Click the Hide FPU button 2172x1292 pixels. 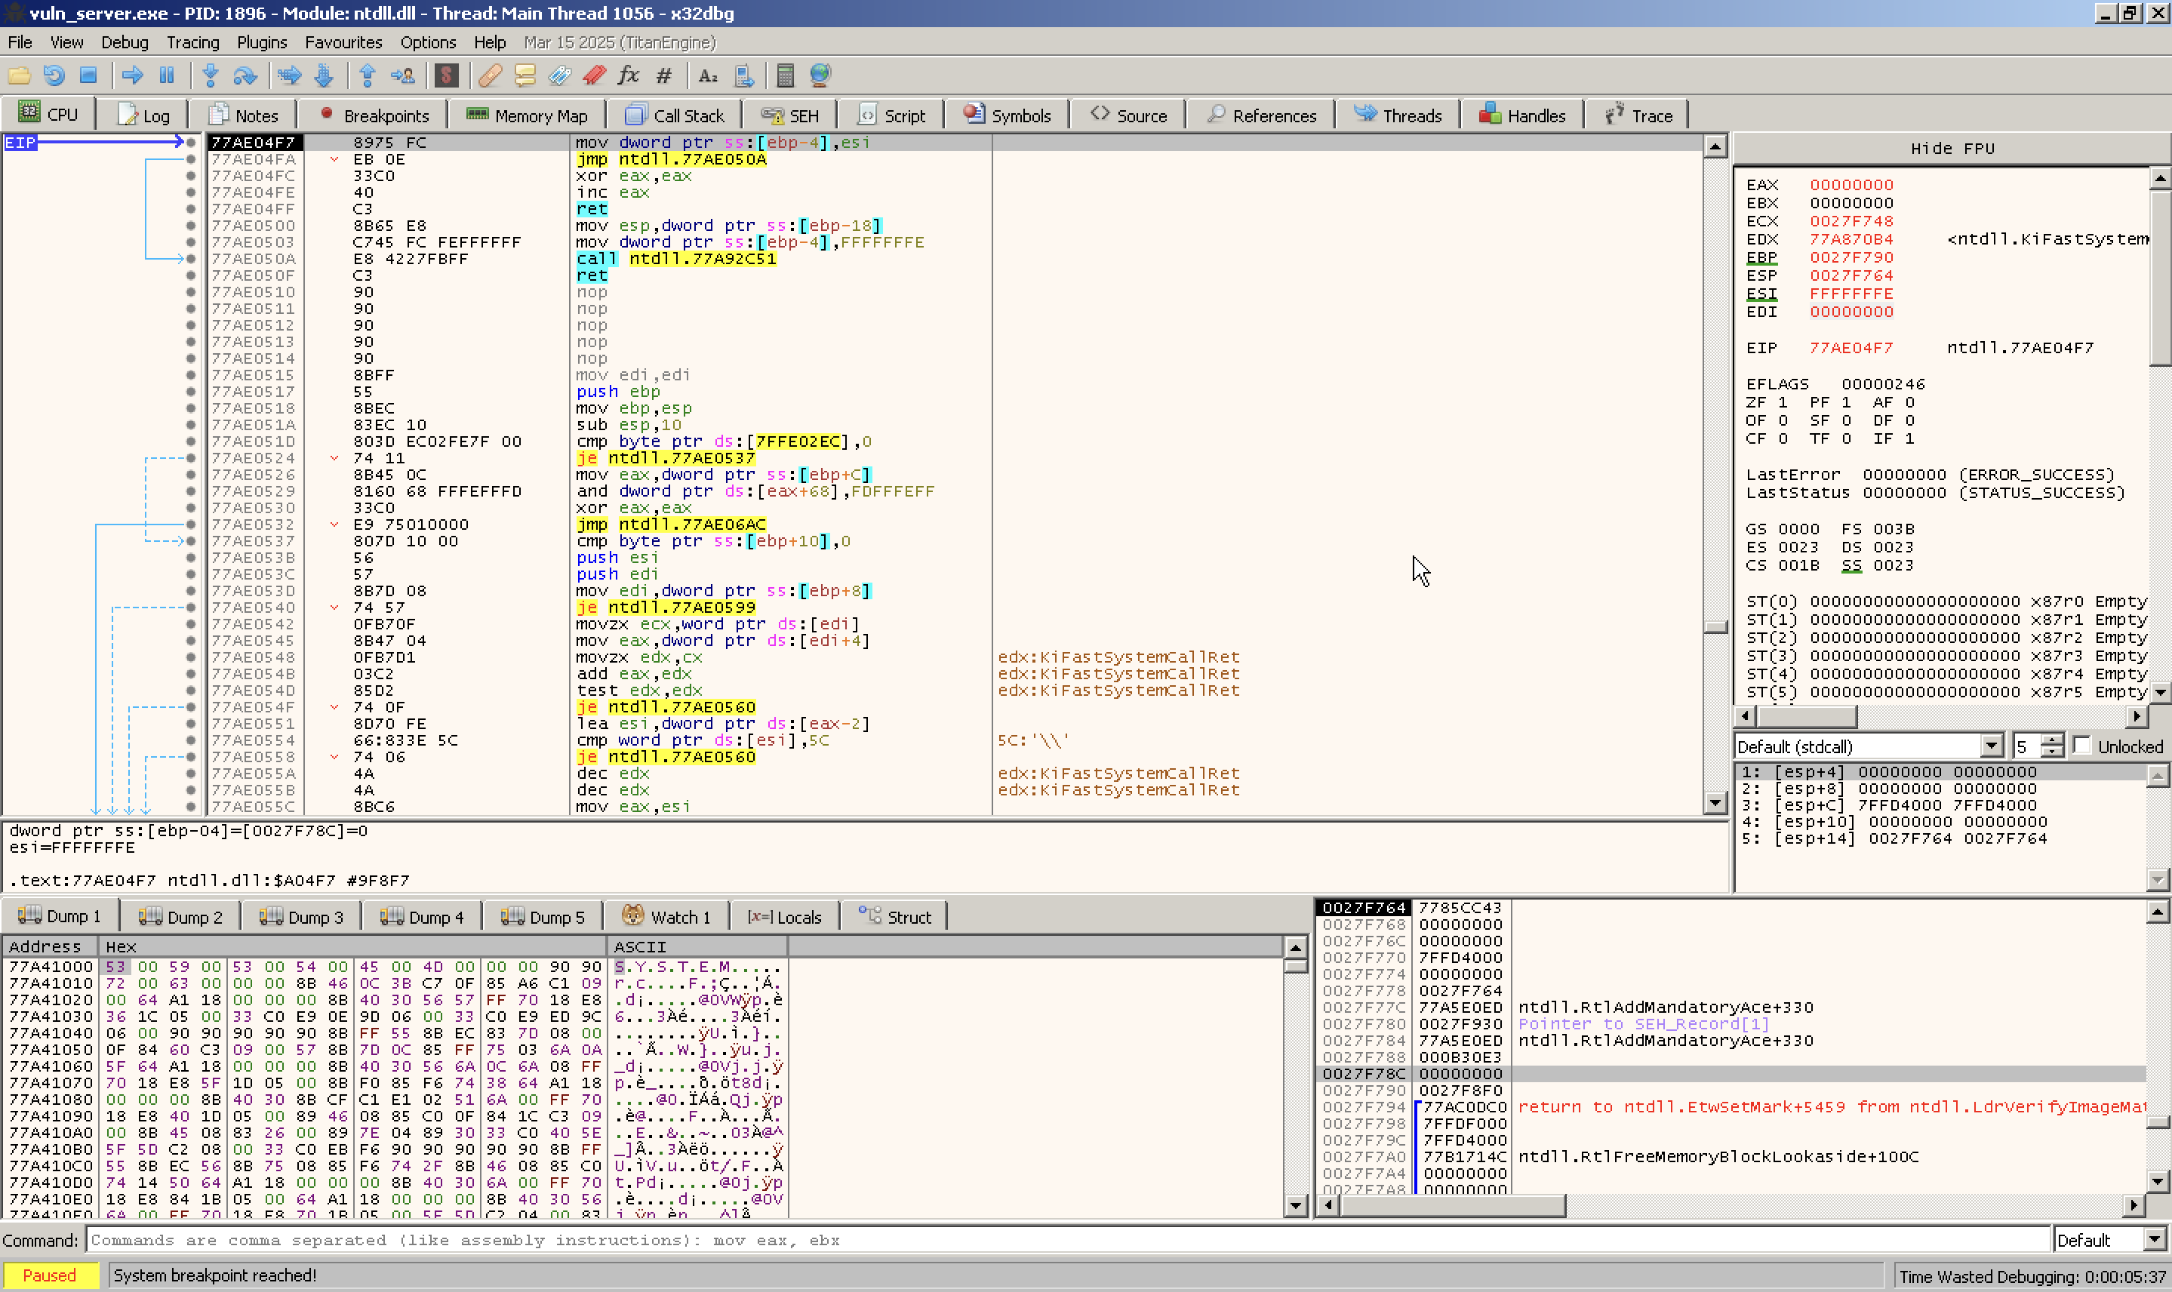(x=1952, y=148)
